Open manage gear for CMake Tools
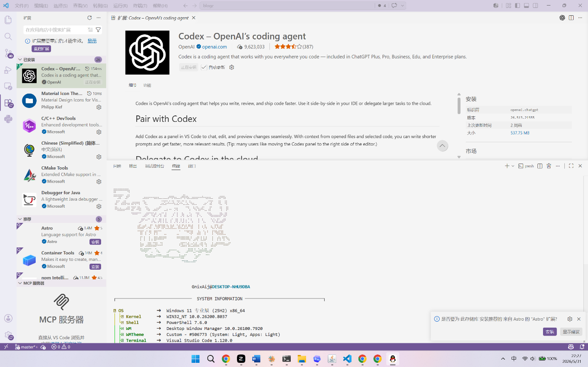 pyautogui.click(x=99, y=181)
